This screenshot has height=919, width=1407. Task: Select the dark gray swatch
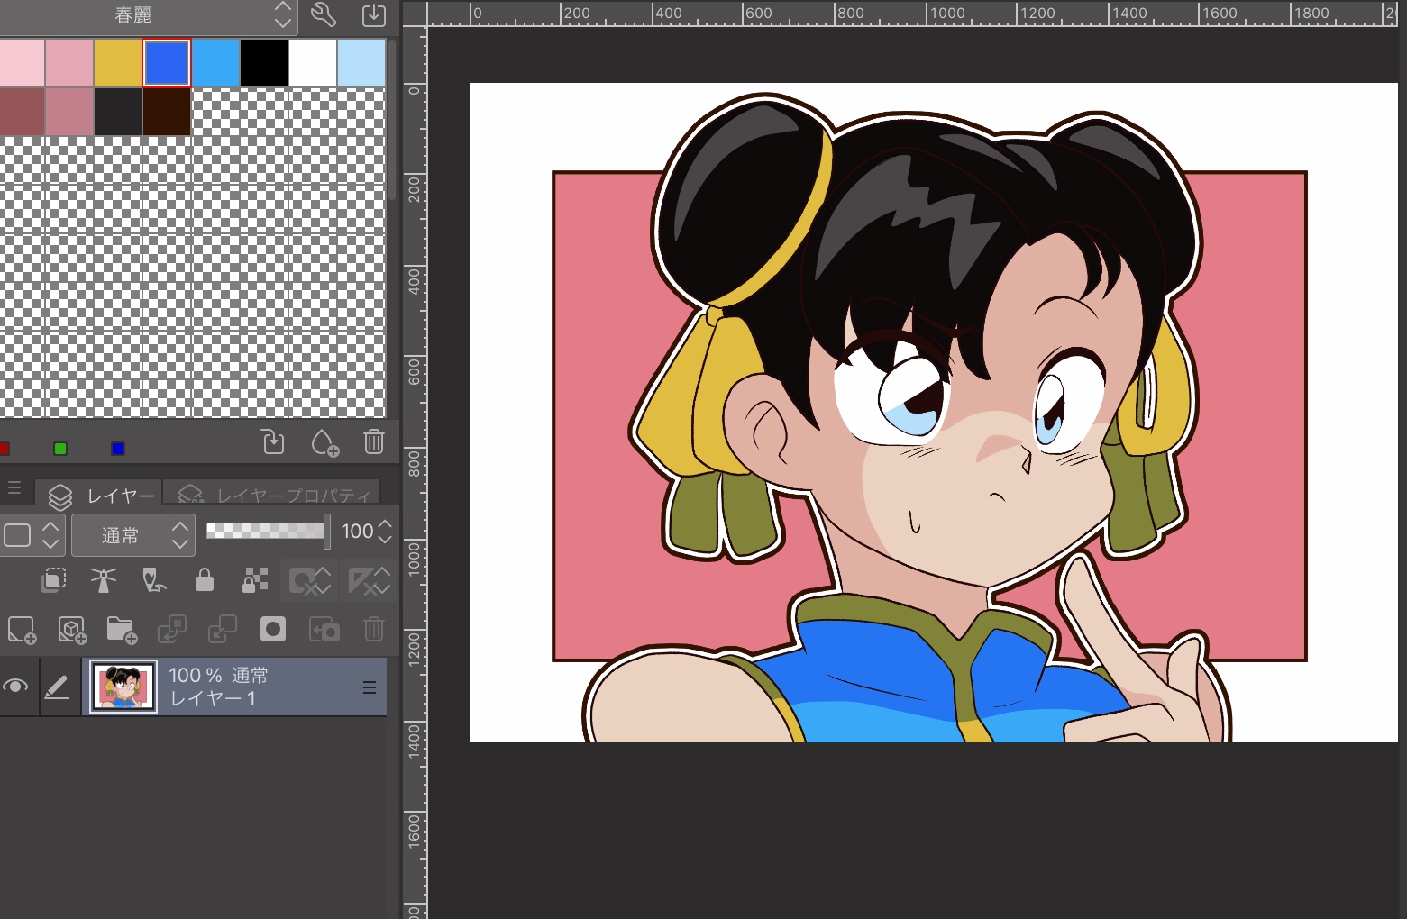pos(118,112)
